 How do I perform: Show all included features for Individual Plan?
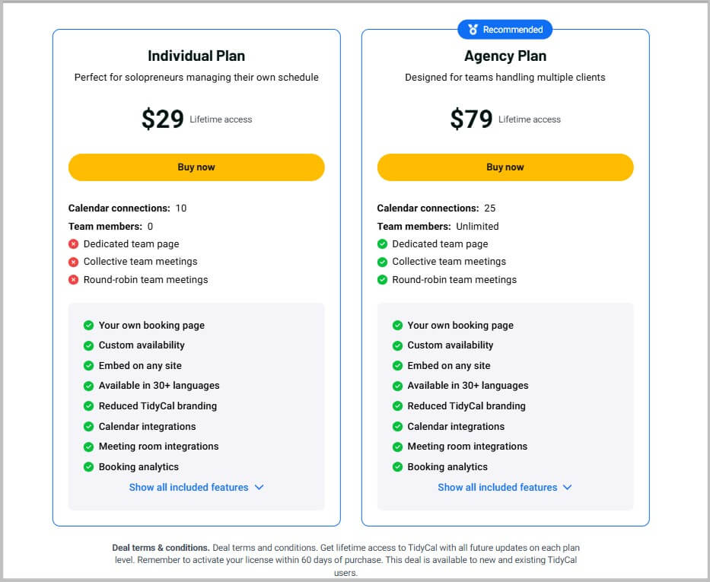(189, 488)
